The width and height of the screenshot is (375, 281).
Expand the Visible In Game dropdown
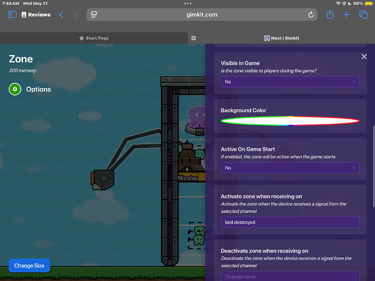coord(290,82)
